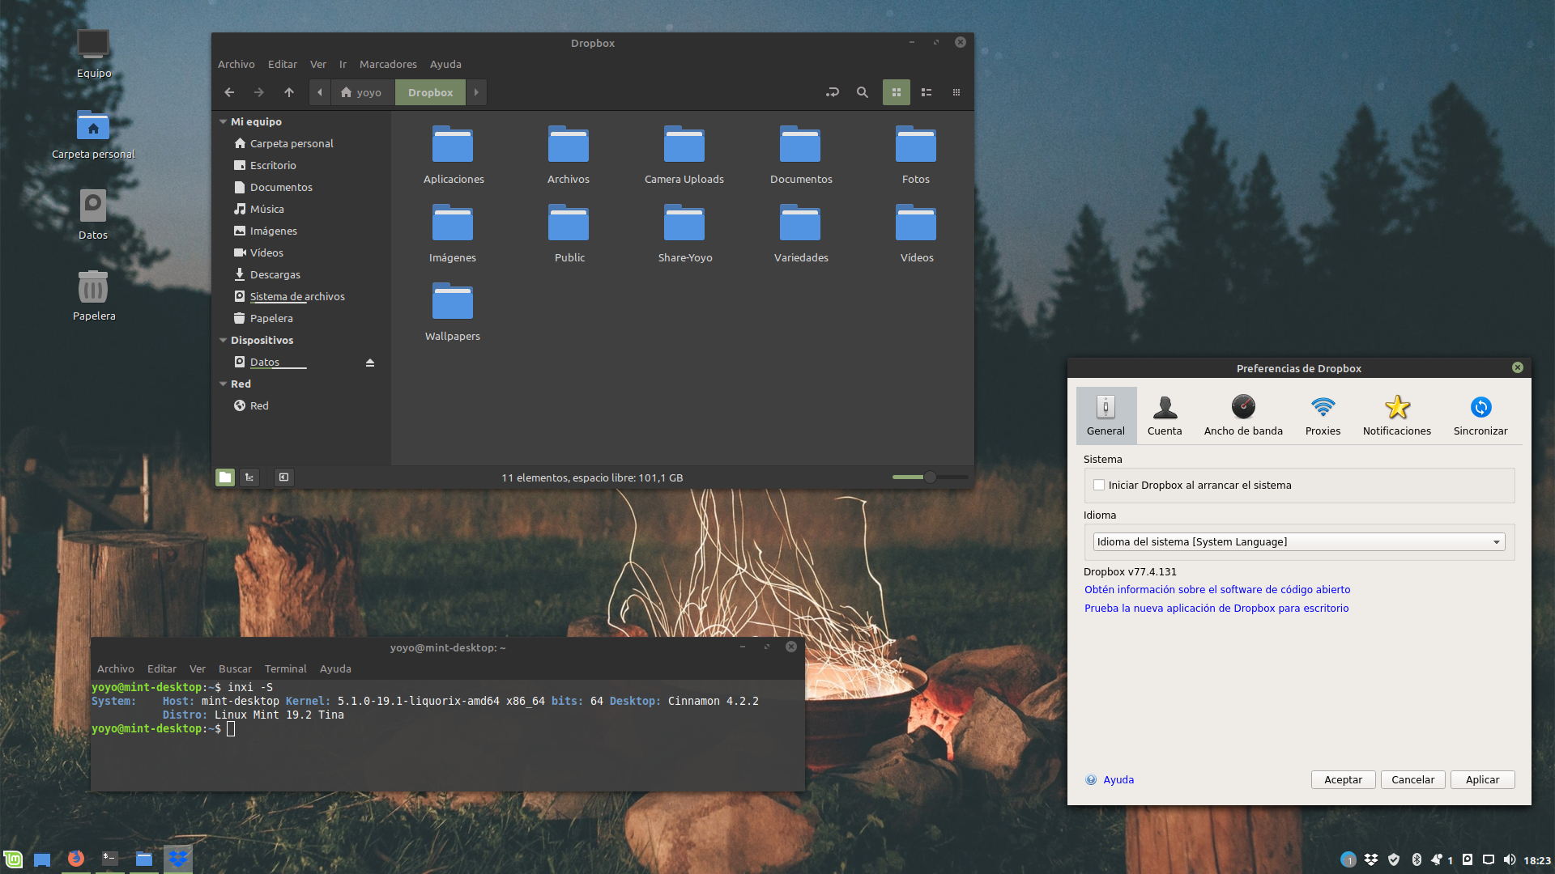Collapse the Mi equipo section

click(223, 122)
